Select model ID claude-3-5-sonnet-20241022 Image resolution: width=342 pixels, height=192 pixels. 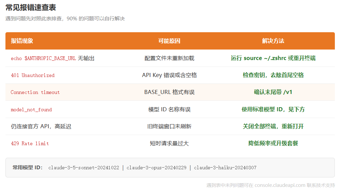[x=84, y=168]
